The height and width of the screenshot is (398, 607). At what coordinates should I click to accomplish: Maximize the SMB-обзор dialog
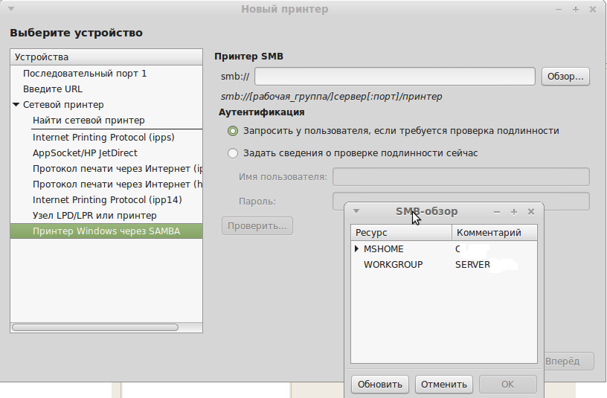click(x=513, y=212)
